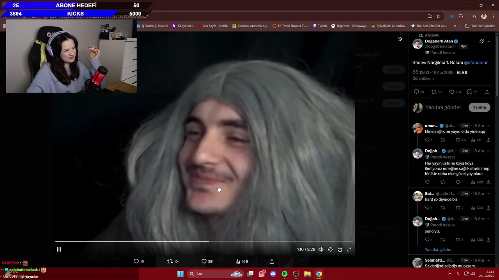View analytics showing 420 on reply
This screenshot has height=280, width=499.
pyautogui.click(x=477, y=182)
